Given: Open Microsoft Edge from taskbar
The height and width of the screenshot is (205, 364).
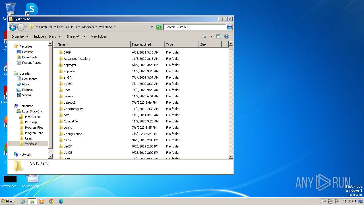Looking at the screenshot, I should click(x=61, y=201).
